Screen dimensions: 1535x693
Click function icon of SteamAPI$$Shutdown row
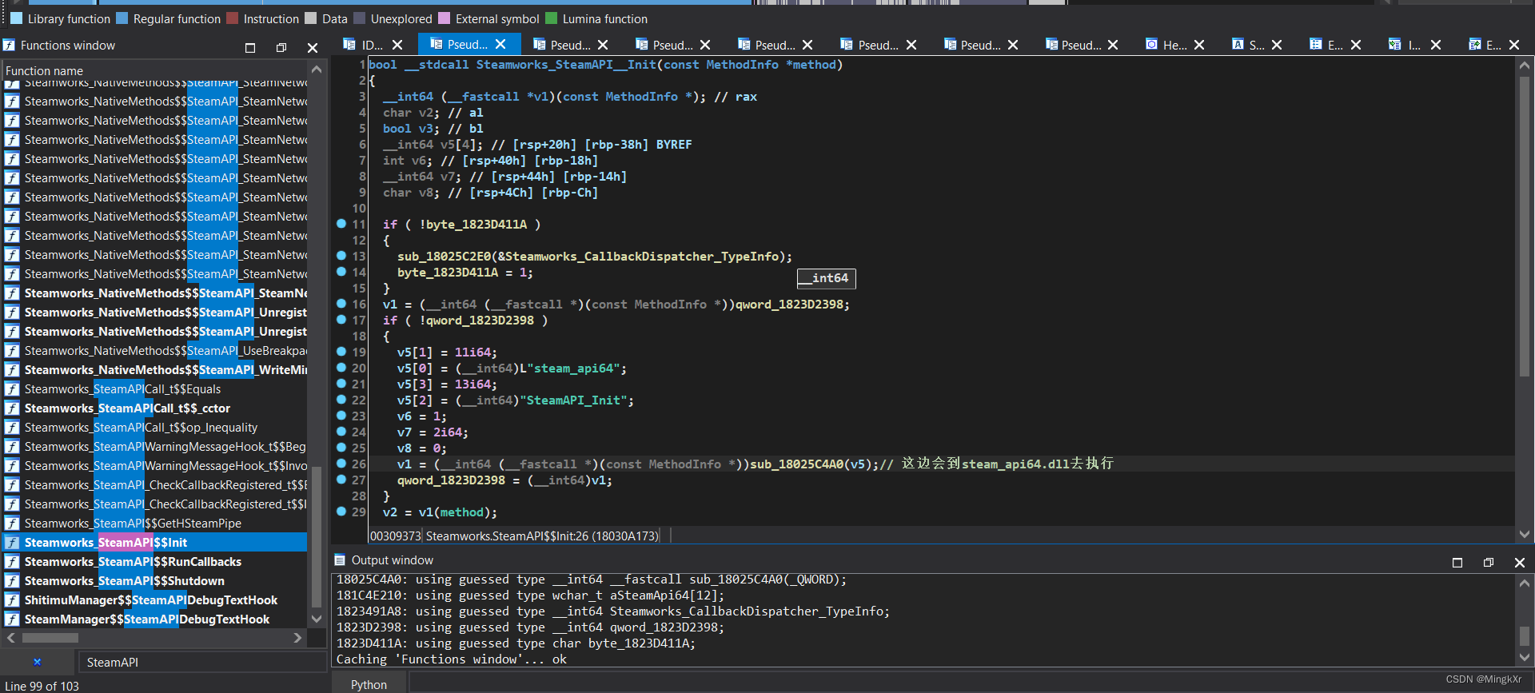point(12,581)
